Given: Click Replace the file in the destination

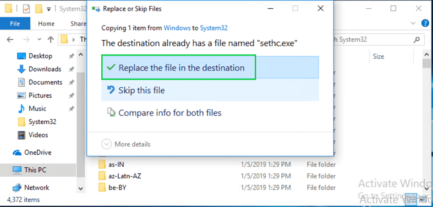Looking at the screenshot, I should [181, 68].
